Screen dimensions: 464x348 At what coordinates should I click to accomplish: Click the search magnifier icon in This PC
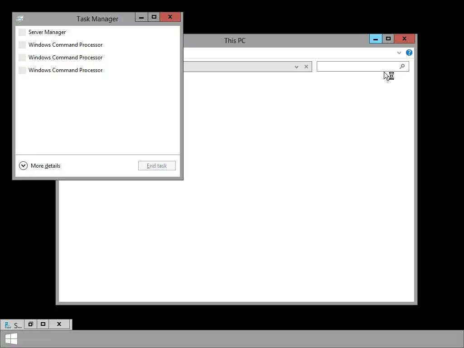pos(402,66)
